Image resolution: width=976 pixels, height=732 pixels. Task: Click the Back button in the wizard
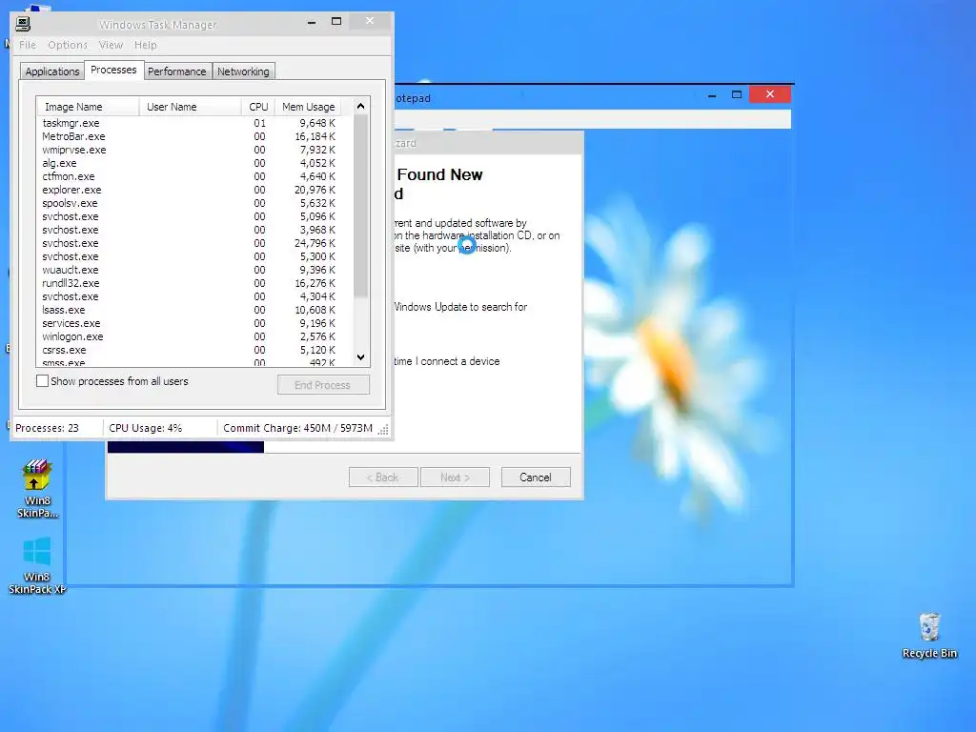tap(383, 478)
